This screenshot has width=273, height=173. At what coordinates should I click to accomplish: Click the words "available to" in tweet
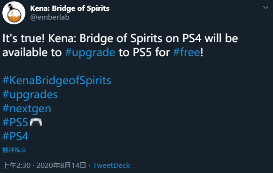(x=32, y=52)
